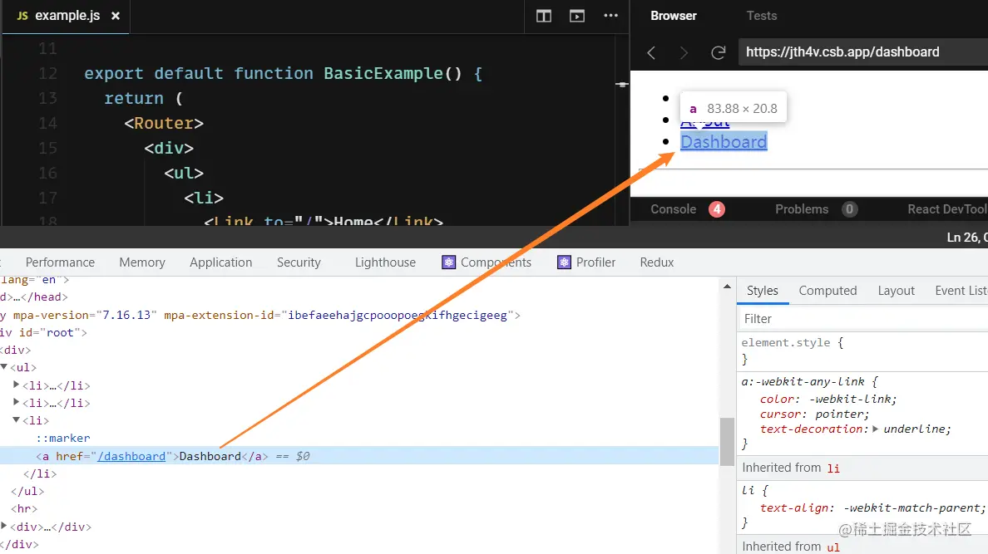Image resolution: width=988 pixels, height=554 pixels.
Task: Focus the browser URL address field
Action: coord(863,52)
